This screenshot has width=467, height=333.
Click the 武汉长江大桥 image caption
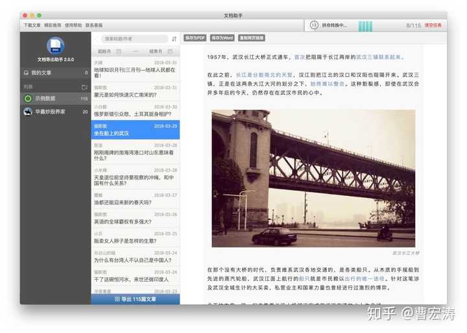pos(405,253)
